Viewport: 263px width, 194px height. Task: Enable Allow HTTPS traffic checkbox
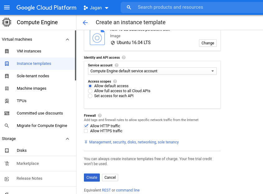click(86, 131)
